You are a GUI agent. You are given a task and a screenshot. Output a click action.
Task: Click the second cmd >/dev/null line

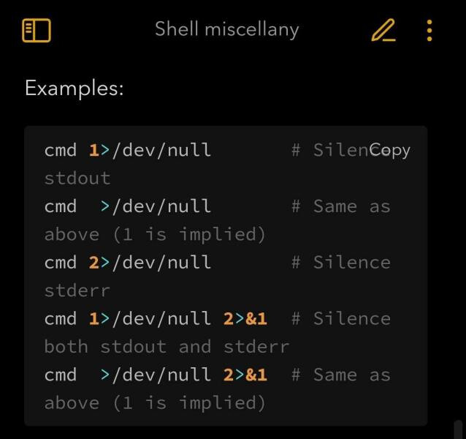[x=128, y=206]
